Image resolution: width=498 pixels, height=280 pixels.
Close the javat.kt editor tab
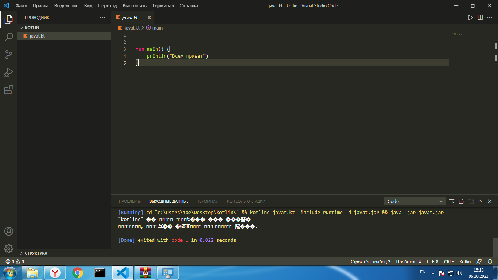149,17
